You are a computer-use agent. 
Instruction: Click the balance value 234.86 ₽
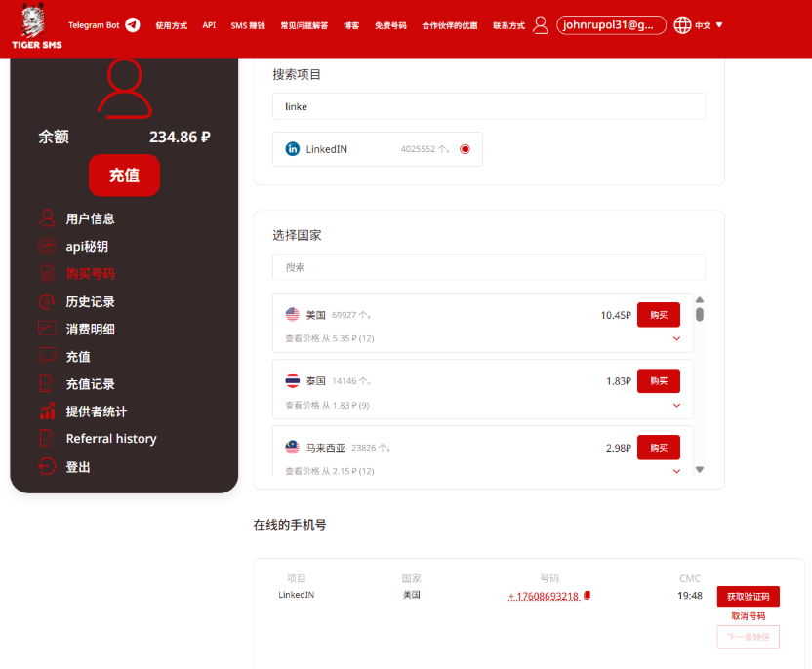tap(180, 137)
